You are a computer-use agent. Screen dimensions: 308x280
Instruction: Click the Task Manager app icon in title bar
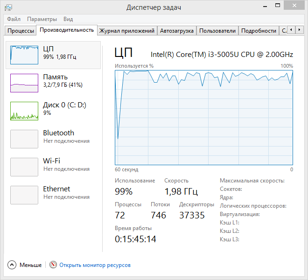click(8, 7)
